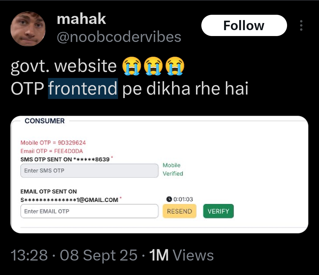This screenshot has height=275, width=319.
Task: Click the third crying emoji
Action: tap(175, 66)
